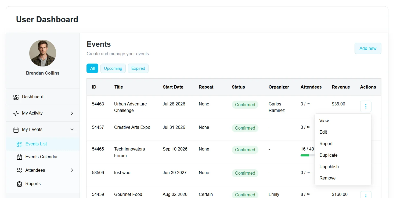Click the Revenue column header
Viewport: 397px width, 198px height.
point(341,87)
